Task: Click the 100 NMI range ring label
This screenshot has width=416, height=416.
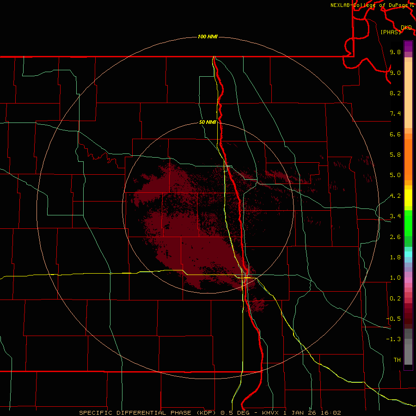Action: click(208, 37)
